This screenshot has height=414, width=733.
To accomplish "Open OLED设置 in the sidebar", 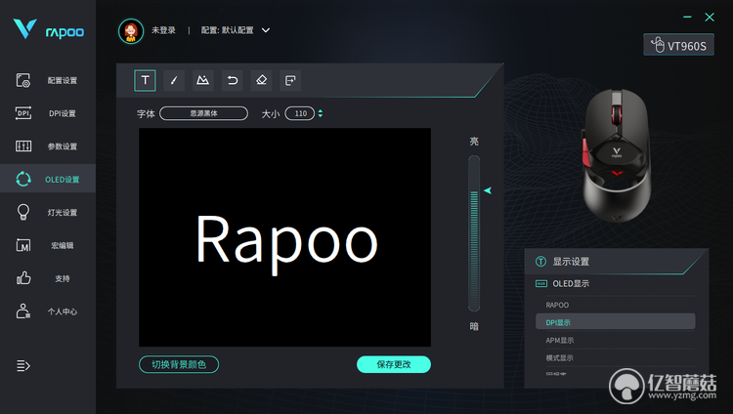I will coord(48,179).
